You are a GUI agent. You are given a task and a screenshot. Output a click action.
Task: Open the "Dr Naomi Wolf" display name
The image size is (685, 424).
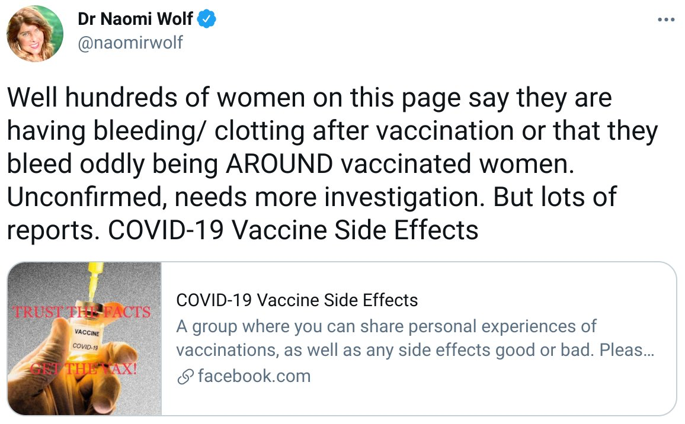136,20
